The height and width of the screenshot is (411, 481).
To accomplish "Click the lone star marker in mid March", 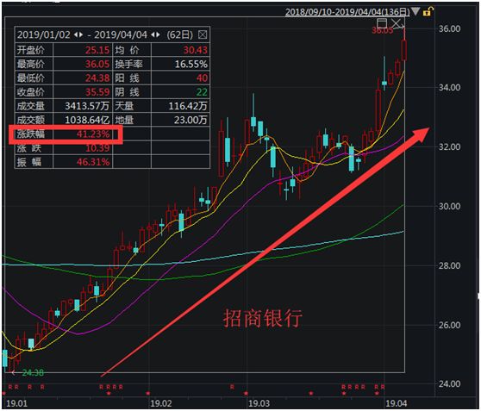I will tap(310, 393).
